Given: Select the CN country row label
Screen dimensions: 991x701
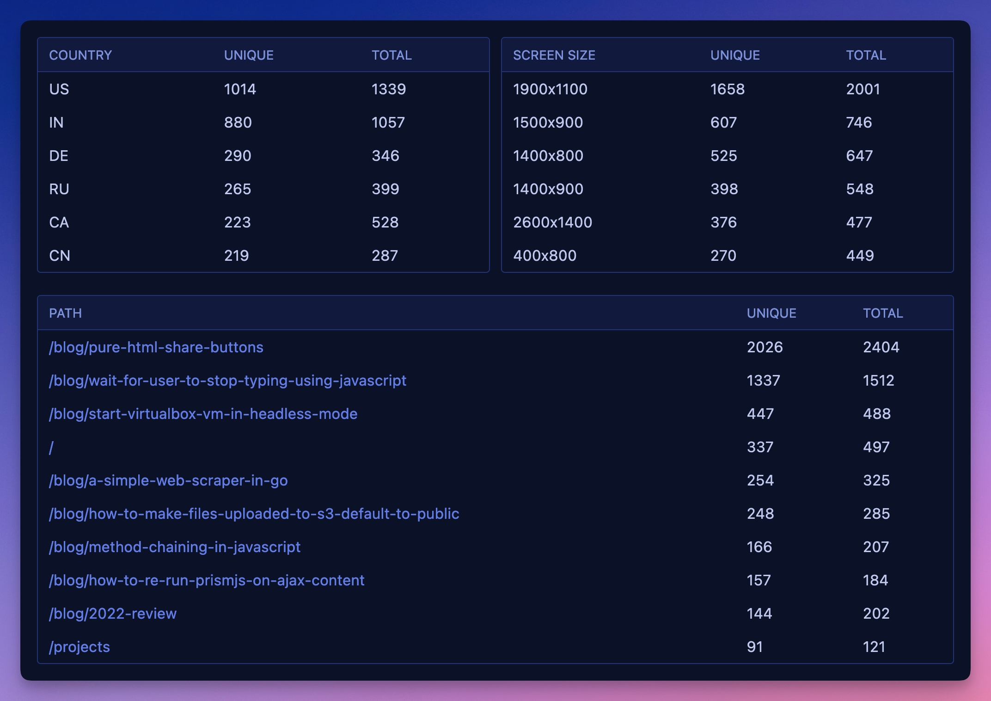Looking at the screenshot, I should (60, 255).
